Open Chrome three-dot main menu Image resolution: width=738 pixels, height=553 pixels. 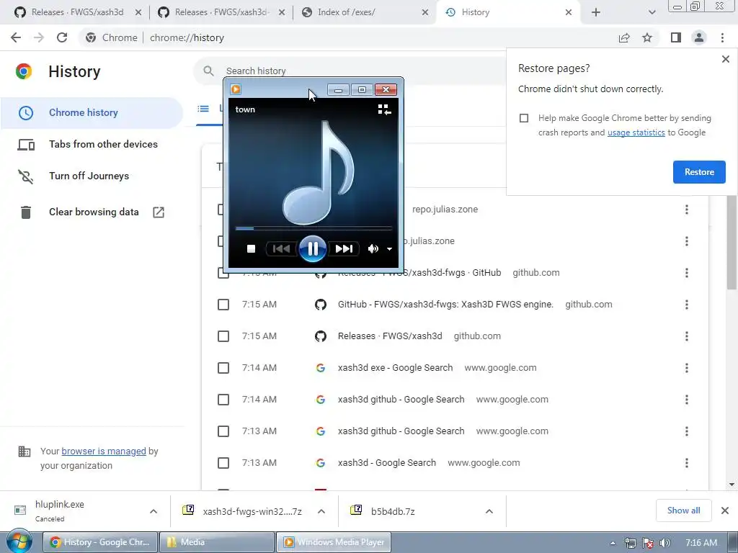point(722,37)
